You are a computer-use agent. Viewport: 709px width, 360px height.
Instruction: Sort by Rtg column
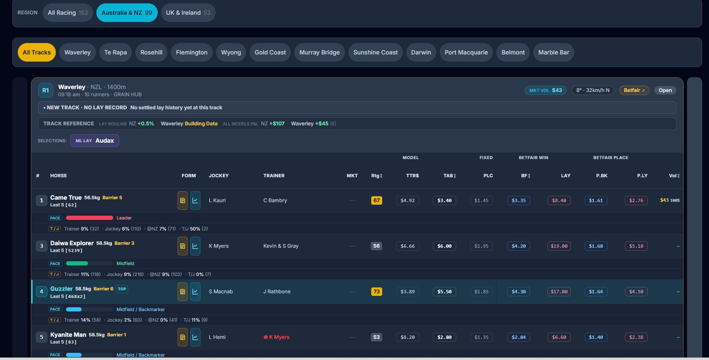pos(377,176)
